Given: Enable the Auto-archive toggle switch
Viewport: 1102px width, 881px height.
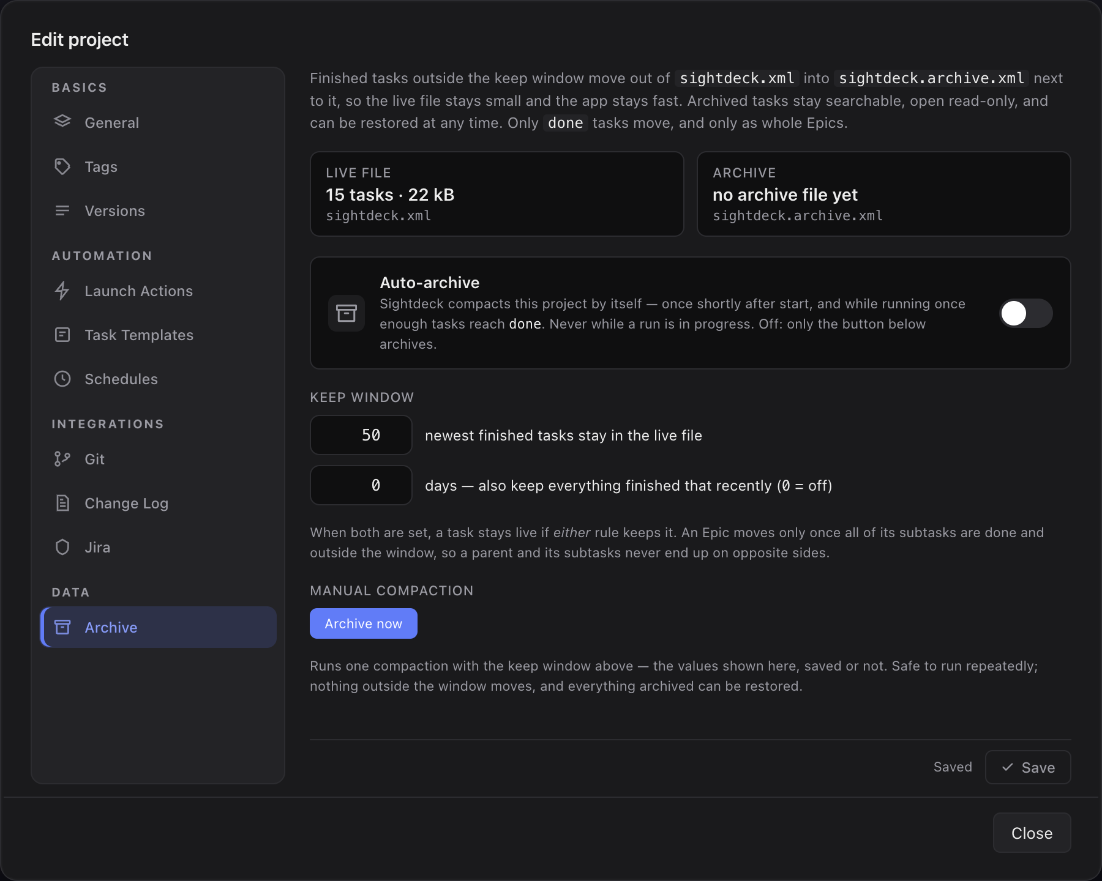Looking at the screenshot, I should click(1026, 313).
